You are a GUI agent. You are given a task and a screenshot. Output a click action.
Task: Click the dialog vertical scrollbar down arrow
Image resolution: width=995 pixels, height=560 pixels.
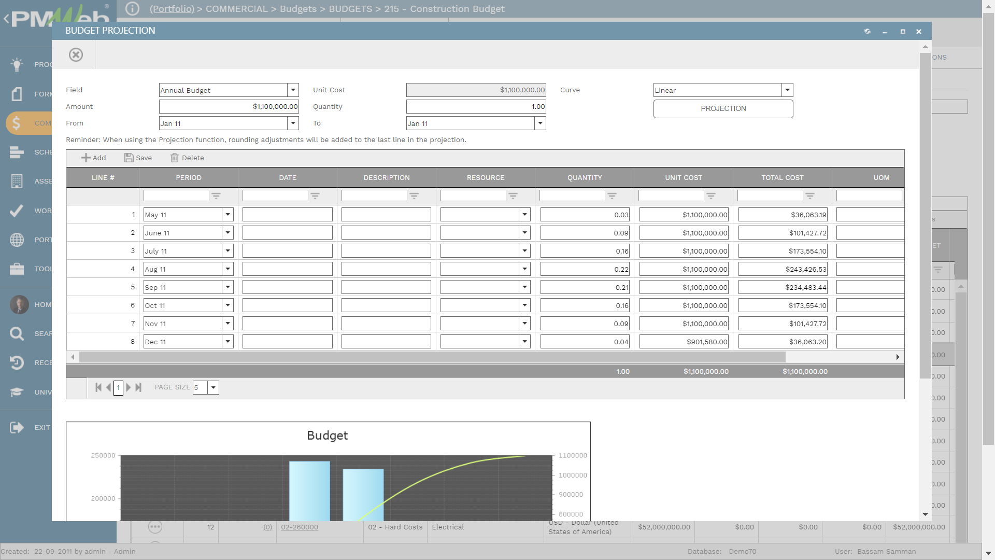click(925, 514)
